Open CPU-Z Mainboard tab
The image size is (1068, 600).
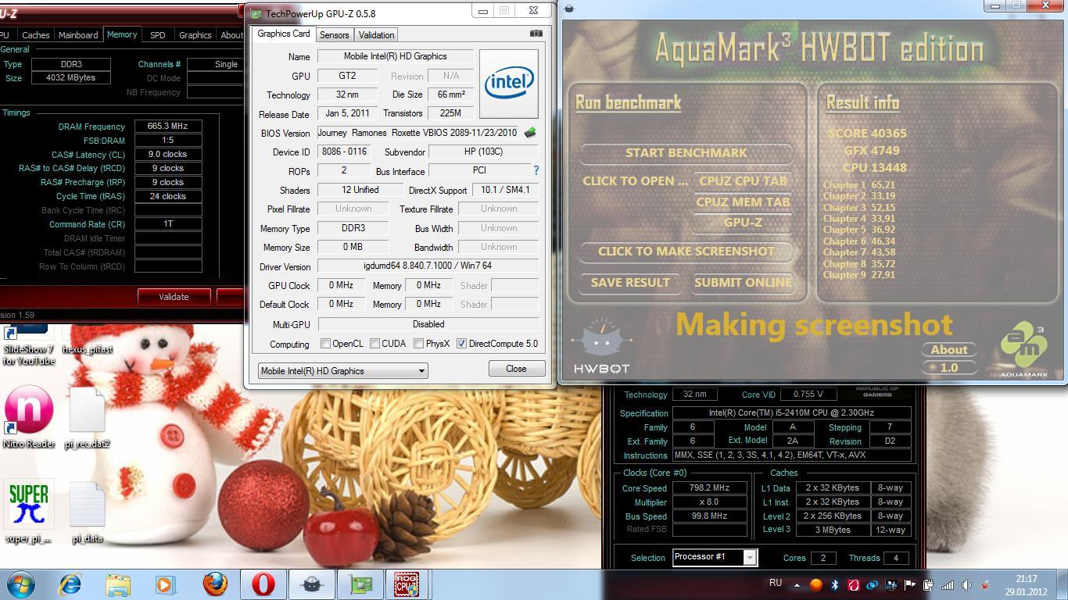click(78, 35)
